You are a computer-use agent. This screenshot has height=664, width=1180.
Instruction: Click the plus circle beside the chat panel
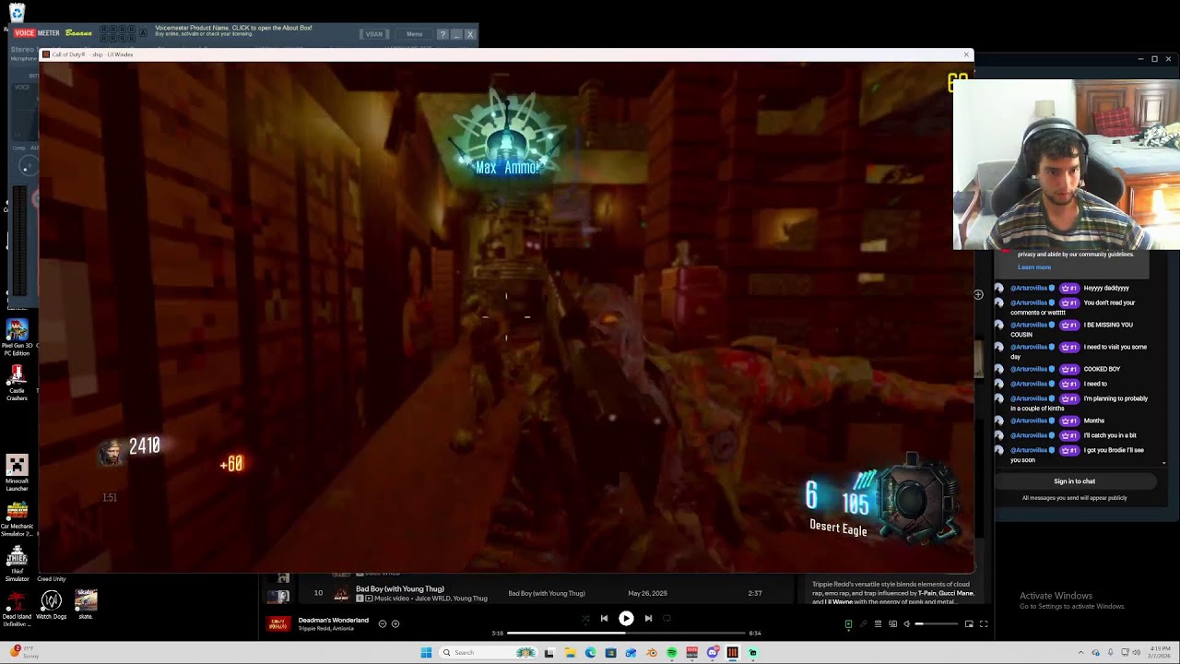click(x=978, y=295)
